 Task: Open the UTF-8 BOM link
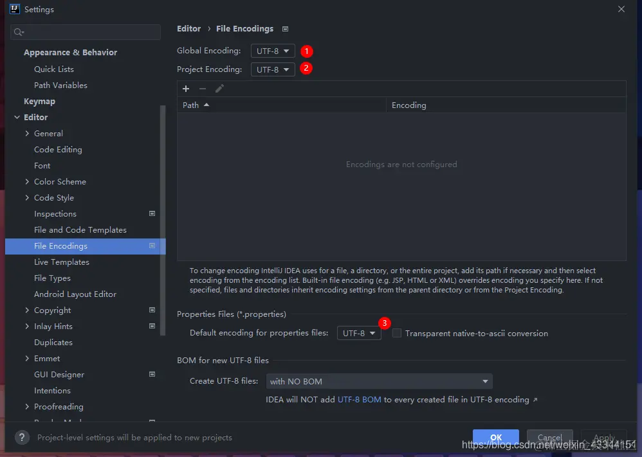coord(359,400)
